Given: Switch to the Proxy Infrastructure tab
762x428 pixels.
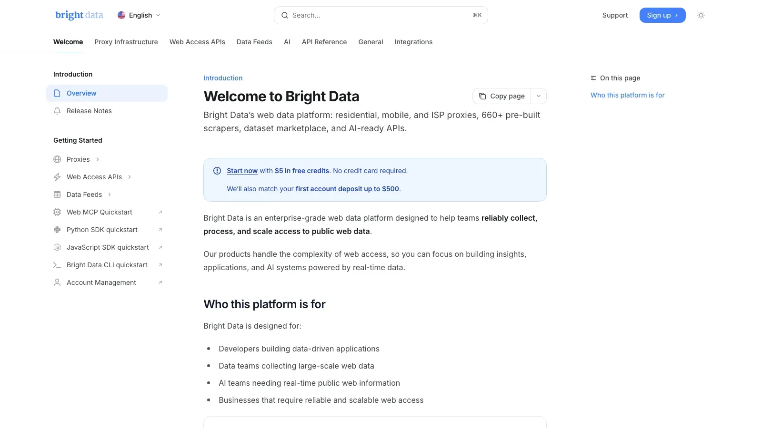Looking at the screenshot, I should coord(126,42).
